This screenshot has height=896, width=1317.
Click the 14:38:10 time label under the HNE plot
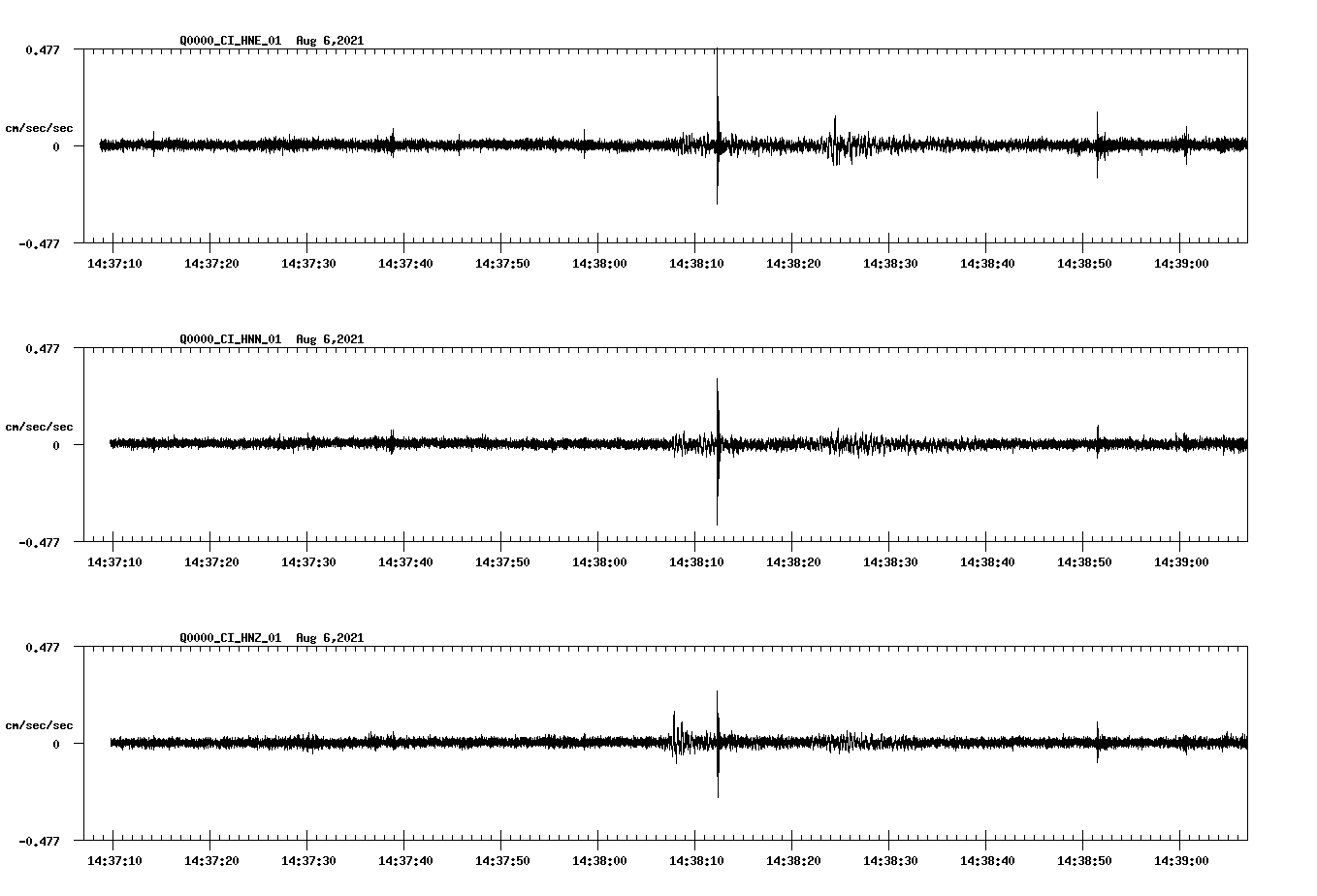(x=696, y=264)
